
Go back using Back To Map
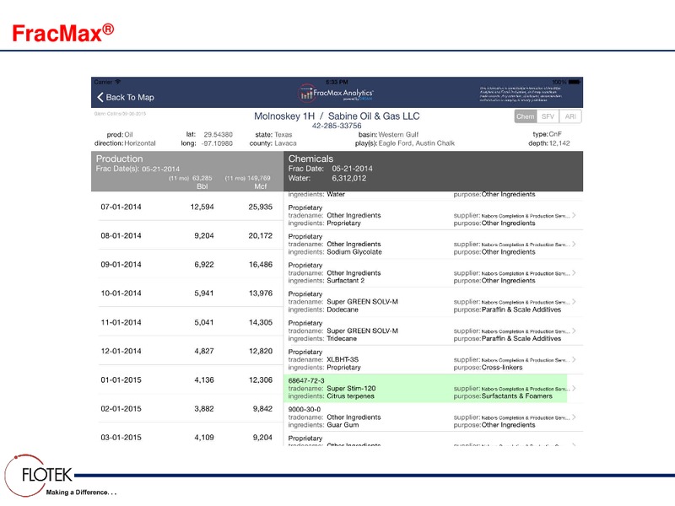pyautogui.click(x=125, y=97)
